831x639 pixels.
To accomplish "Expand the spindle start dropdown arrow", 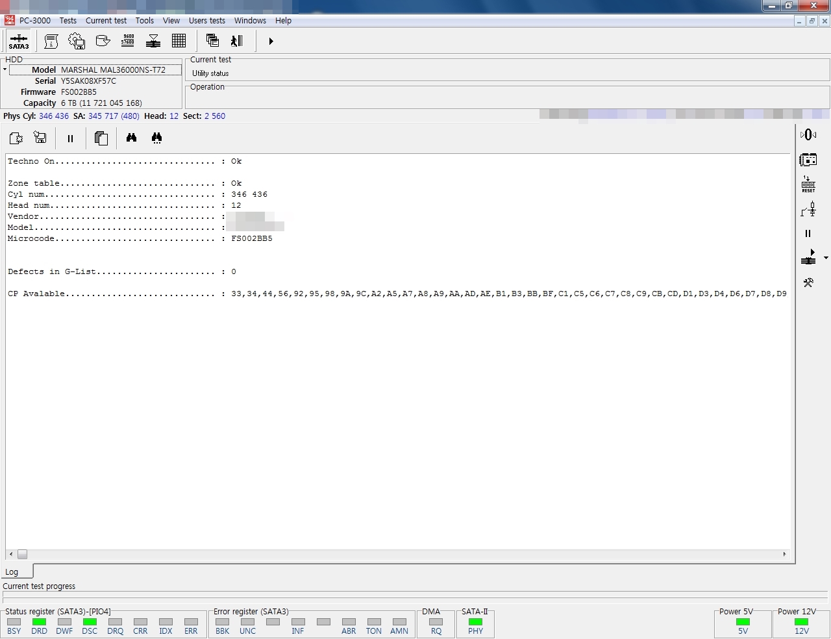I will point(826,258).
